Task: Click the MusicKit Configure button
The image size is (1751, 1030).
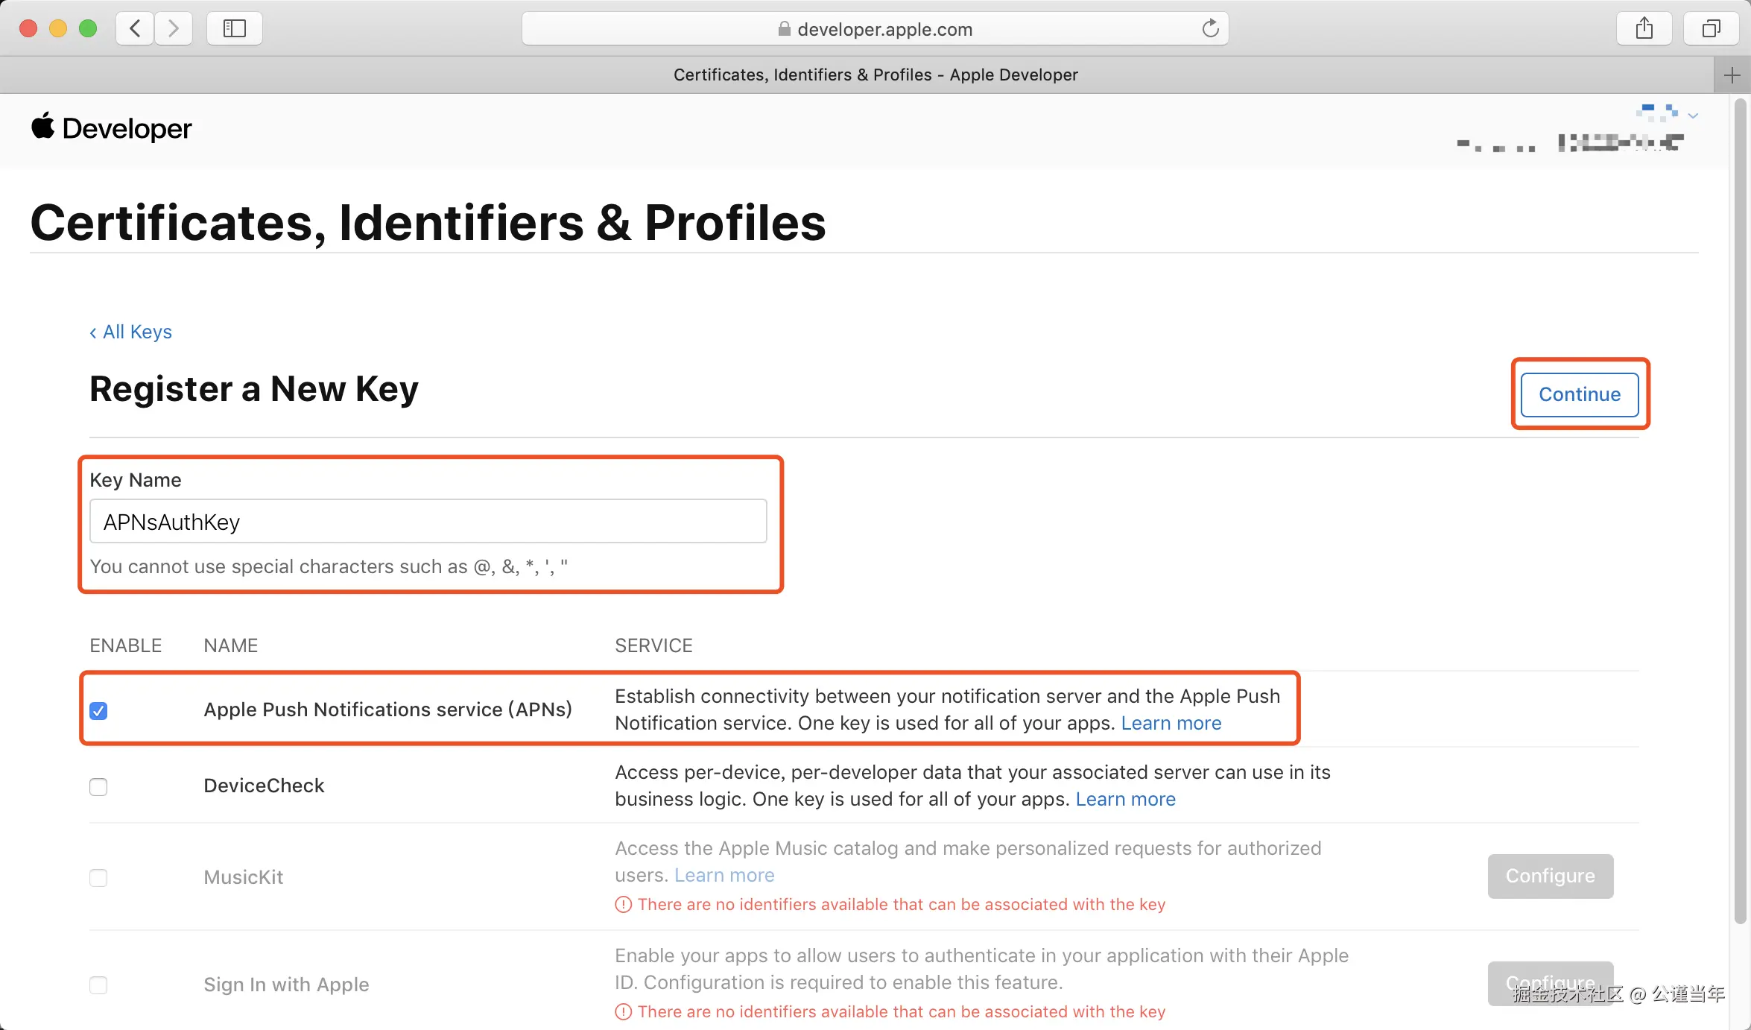Action: tap(1550, 876)
